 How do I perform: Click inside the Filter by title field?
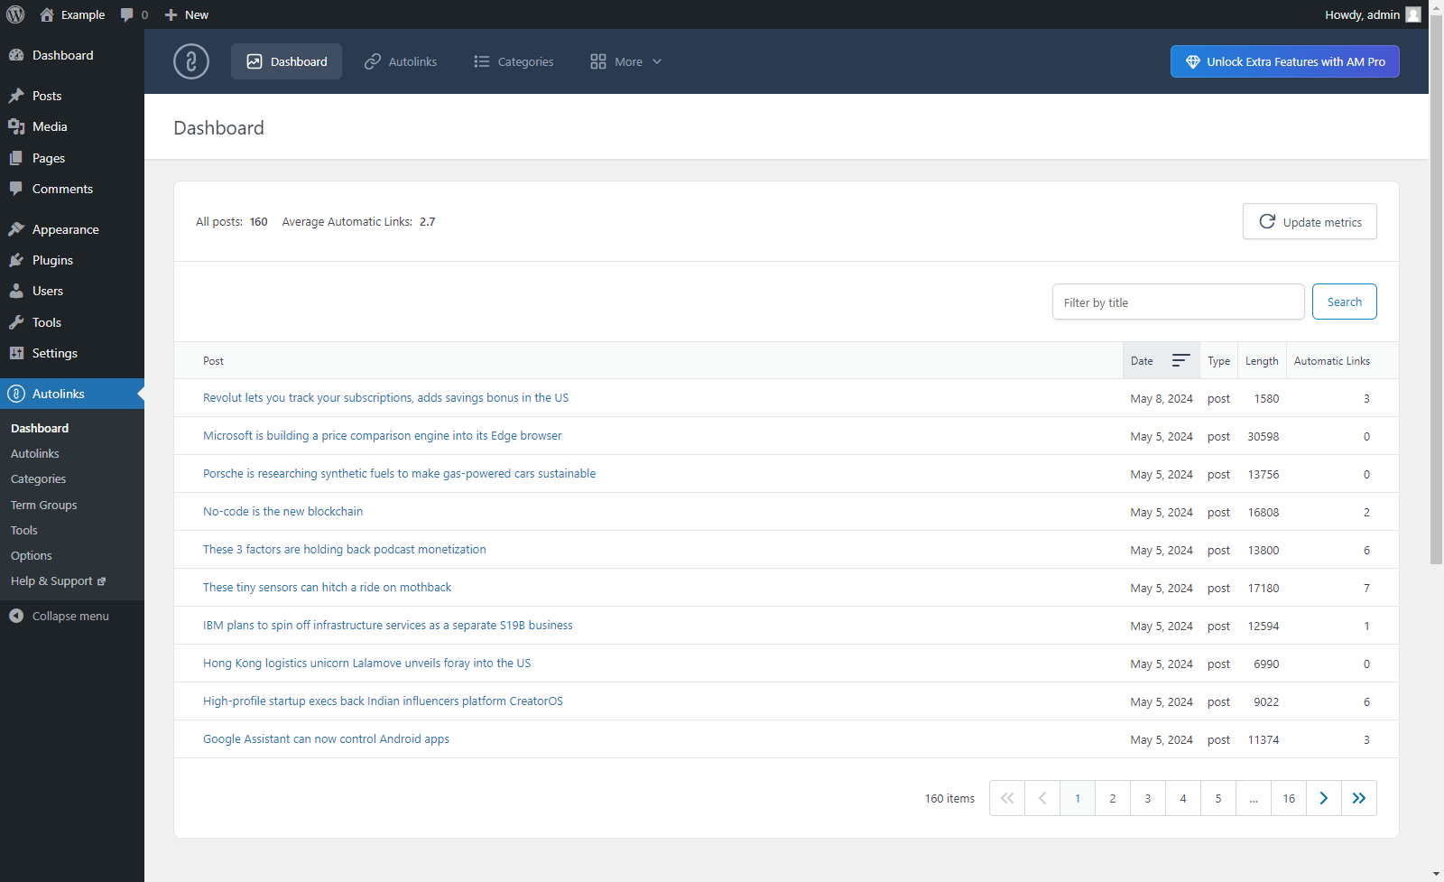point(1177,302)
